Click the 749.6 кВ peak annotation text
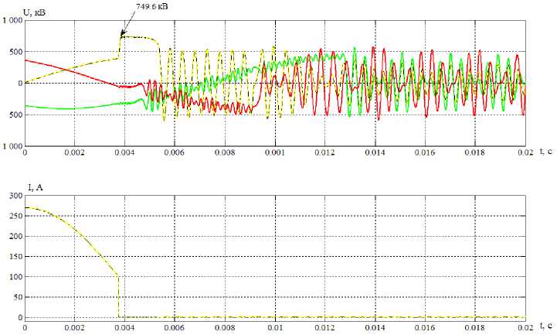Image resolution: width=557 pixels, height=335 pixels. tap(152, 6)
